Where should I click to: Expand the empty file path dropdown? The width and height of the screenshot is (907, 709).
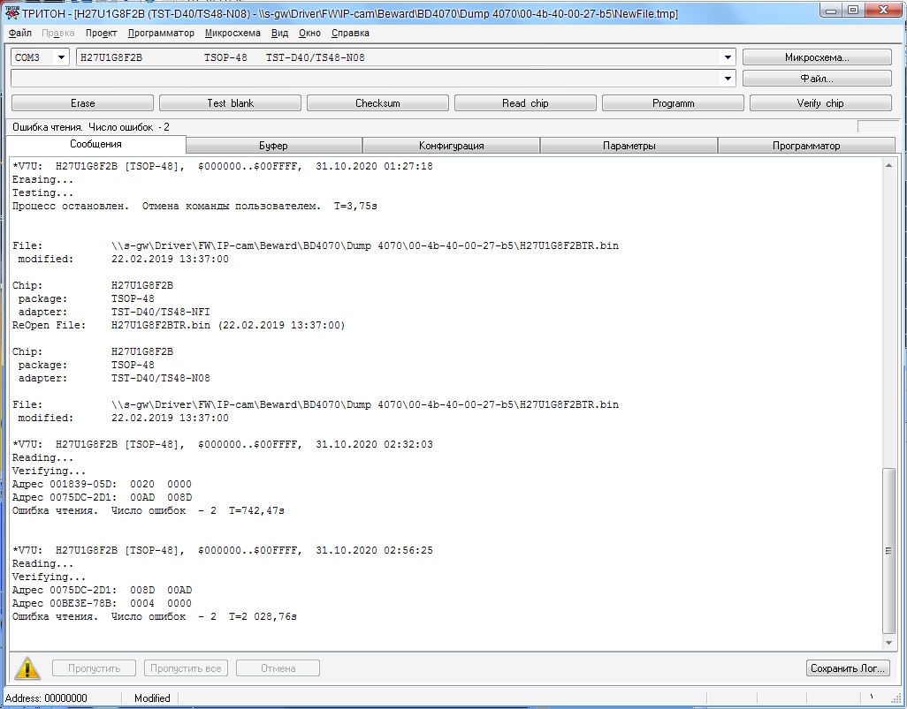[x=728, y=79]
